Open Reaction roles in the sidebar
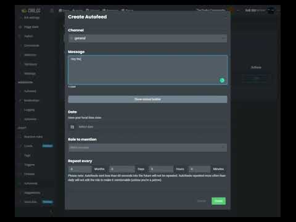 coord(33,137)
